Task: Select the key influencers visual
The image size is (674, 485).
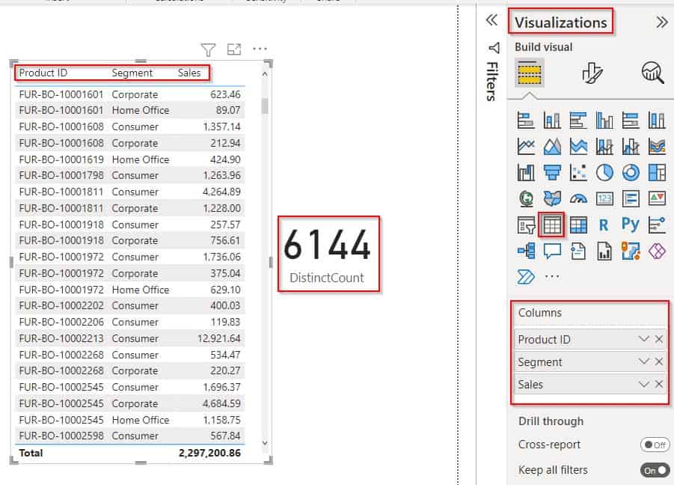Action: pos(657,225)
